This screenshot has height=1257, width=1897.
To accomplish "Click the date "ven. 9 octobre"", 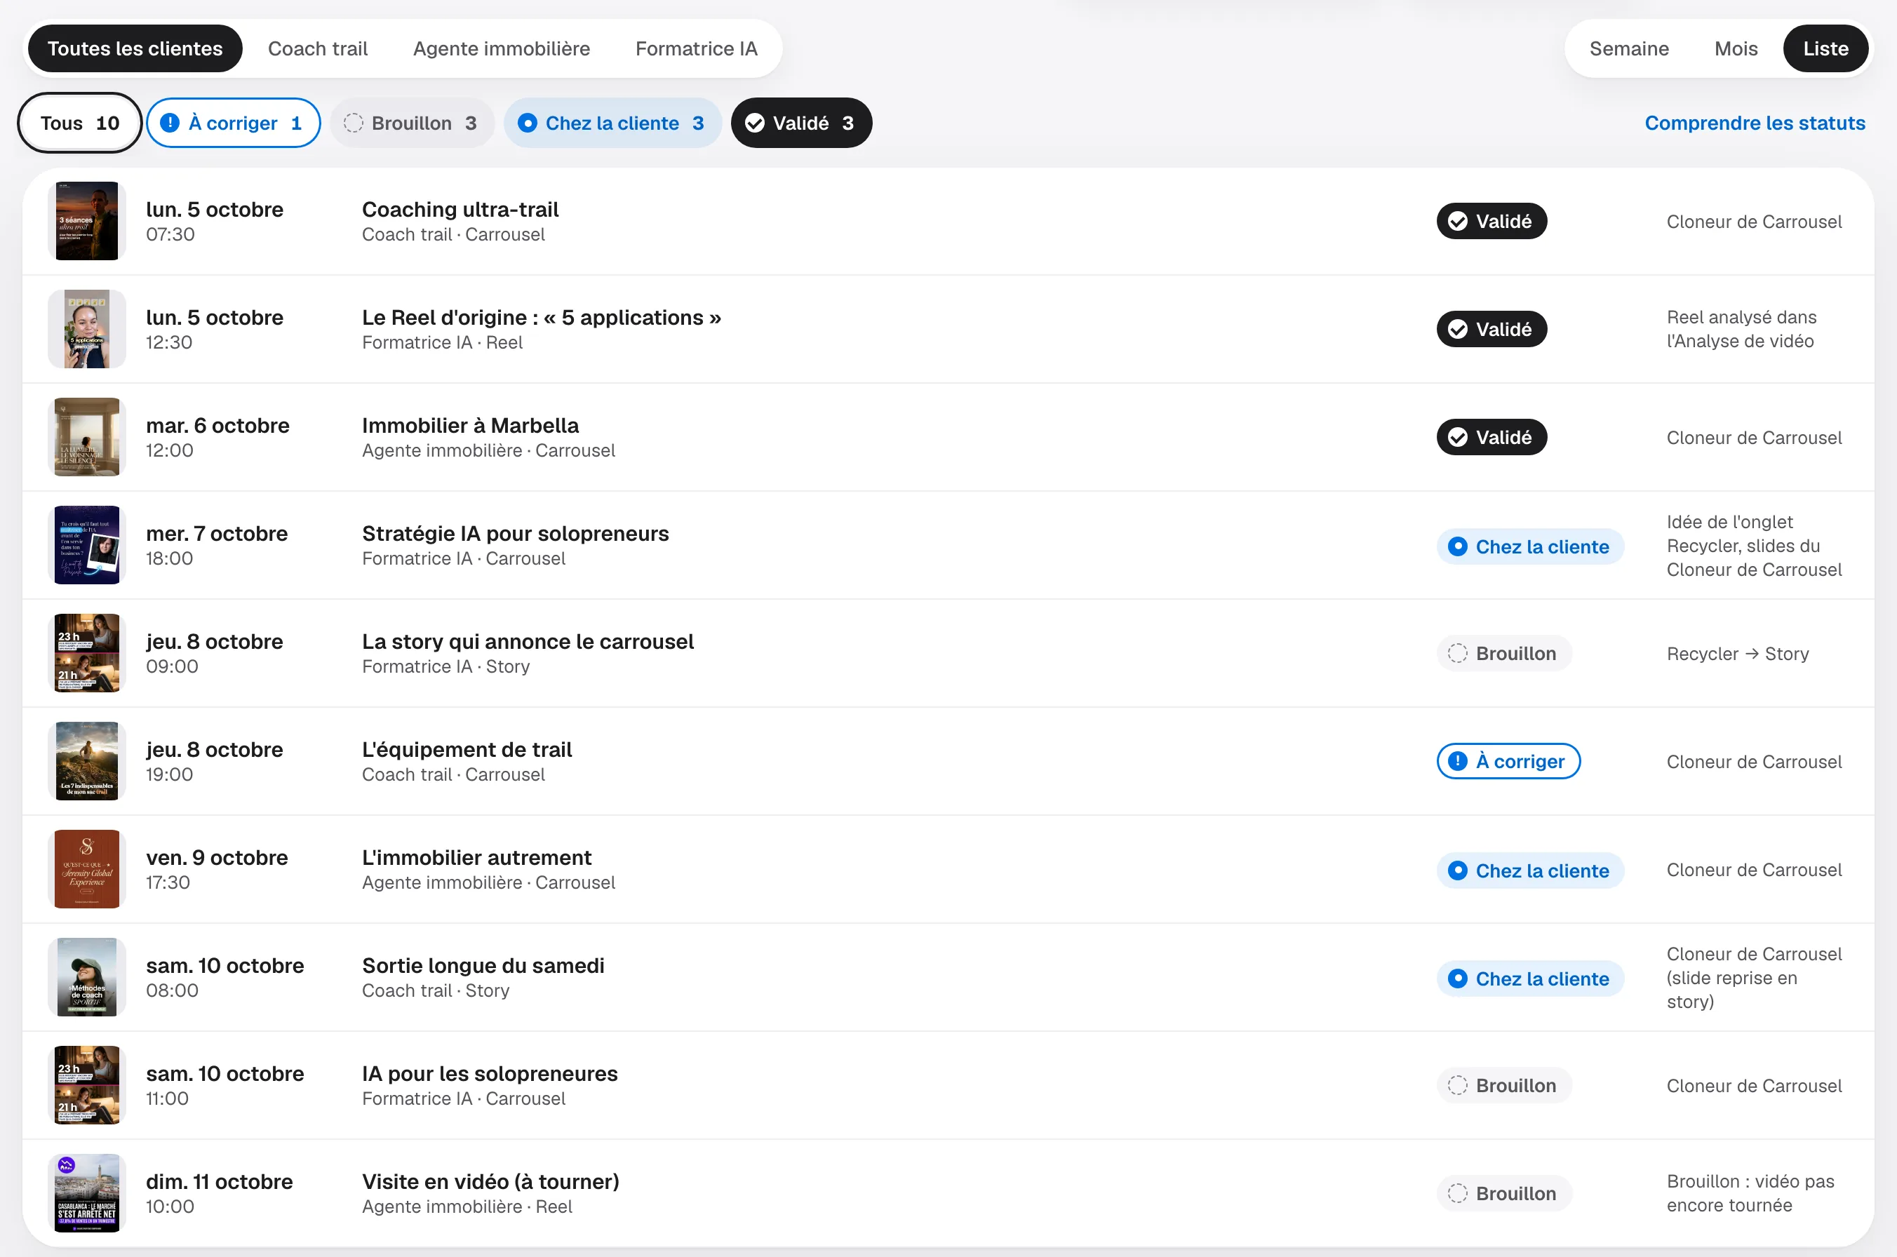I will (x=217, y=858).
